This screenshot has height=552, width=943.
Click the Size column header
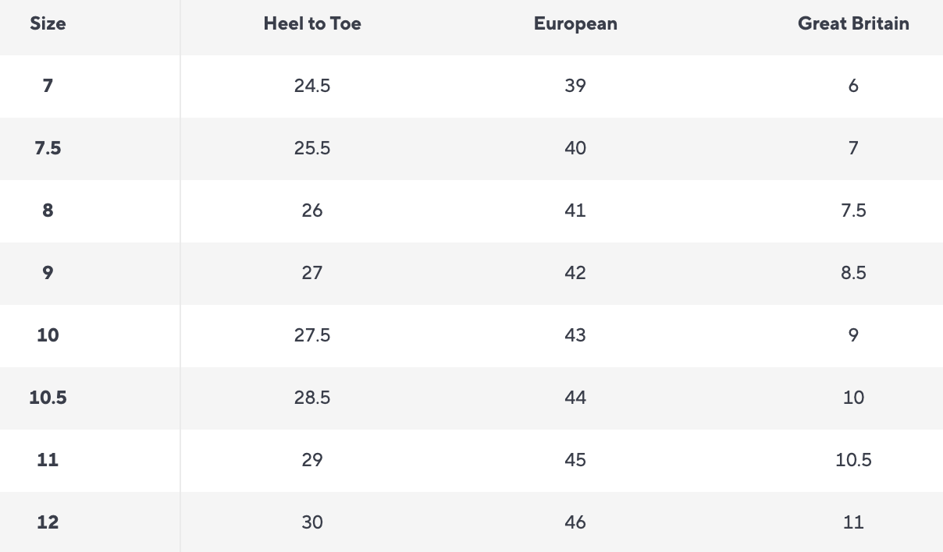tap(48, 23)
